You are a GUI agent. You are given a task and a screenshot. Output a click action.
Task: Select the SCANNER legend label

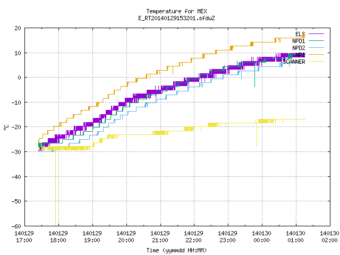pos(294,62)
